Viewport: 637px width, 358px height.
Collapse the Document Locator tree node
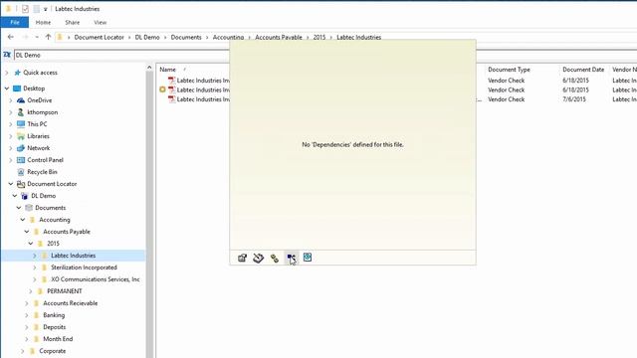[11, 184]
